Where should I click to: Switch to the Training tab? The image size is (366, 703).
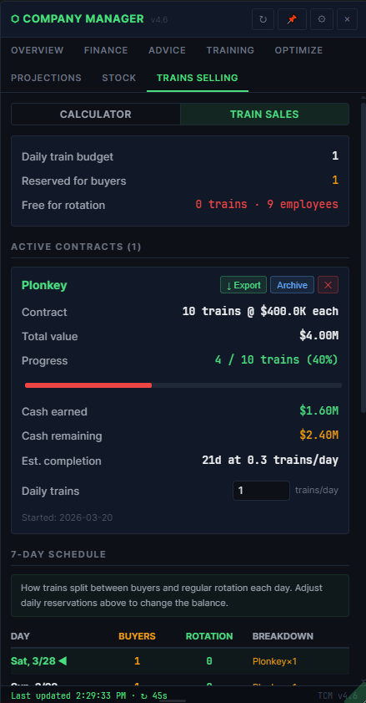coord(230,50)
